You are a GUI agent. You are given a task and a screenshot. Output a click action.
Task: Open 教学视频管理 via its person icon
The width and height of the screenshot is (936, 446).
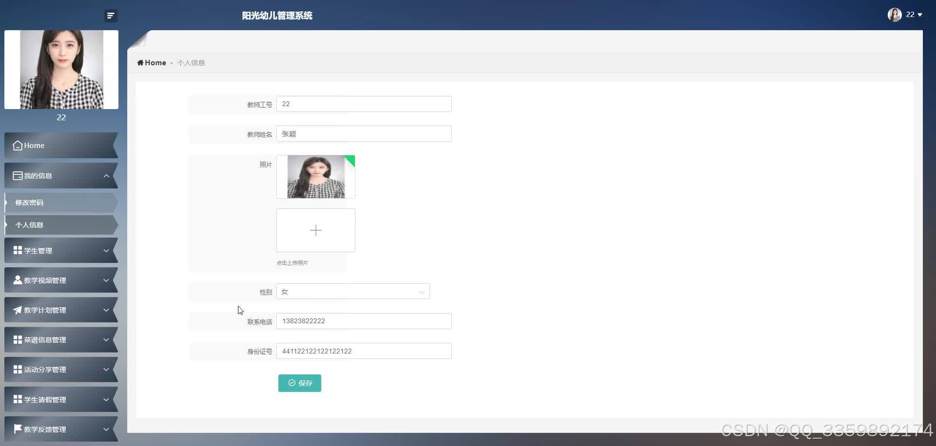click(17, 280)
